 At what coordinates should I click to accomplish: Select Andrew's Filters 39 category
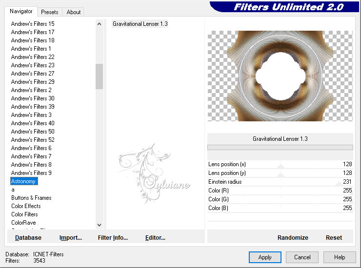pos(33,107)
